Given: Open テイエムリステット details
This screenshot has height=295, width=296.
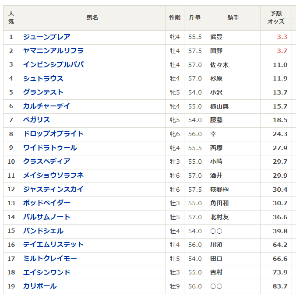Looking at the screenshot, I should [x=53, y=245].
